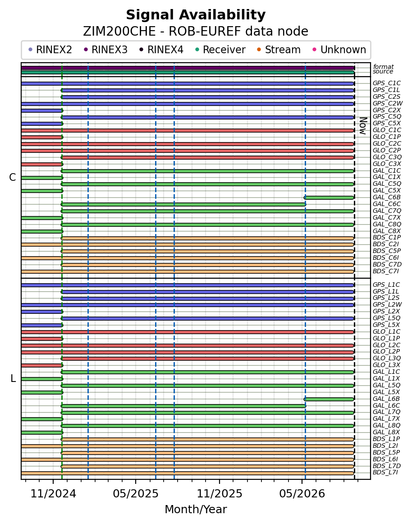
Task: Click the BDS_L1P signal label
Action: click(x=386, y=439)
